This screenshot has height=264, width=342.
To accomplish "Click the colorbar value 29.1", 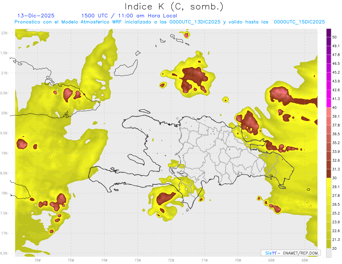I will 336,187.
